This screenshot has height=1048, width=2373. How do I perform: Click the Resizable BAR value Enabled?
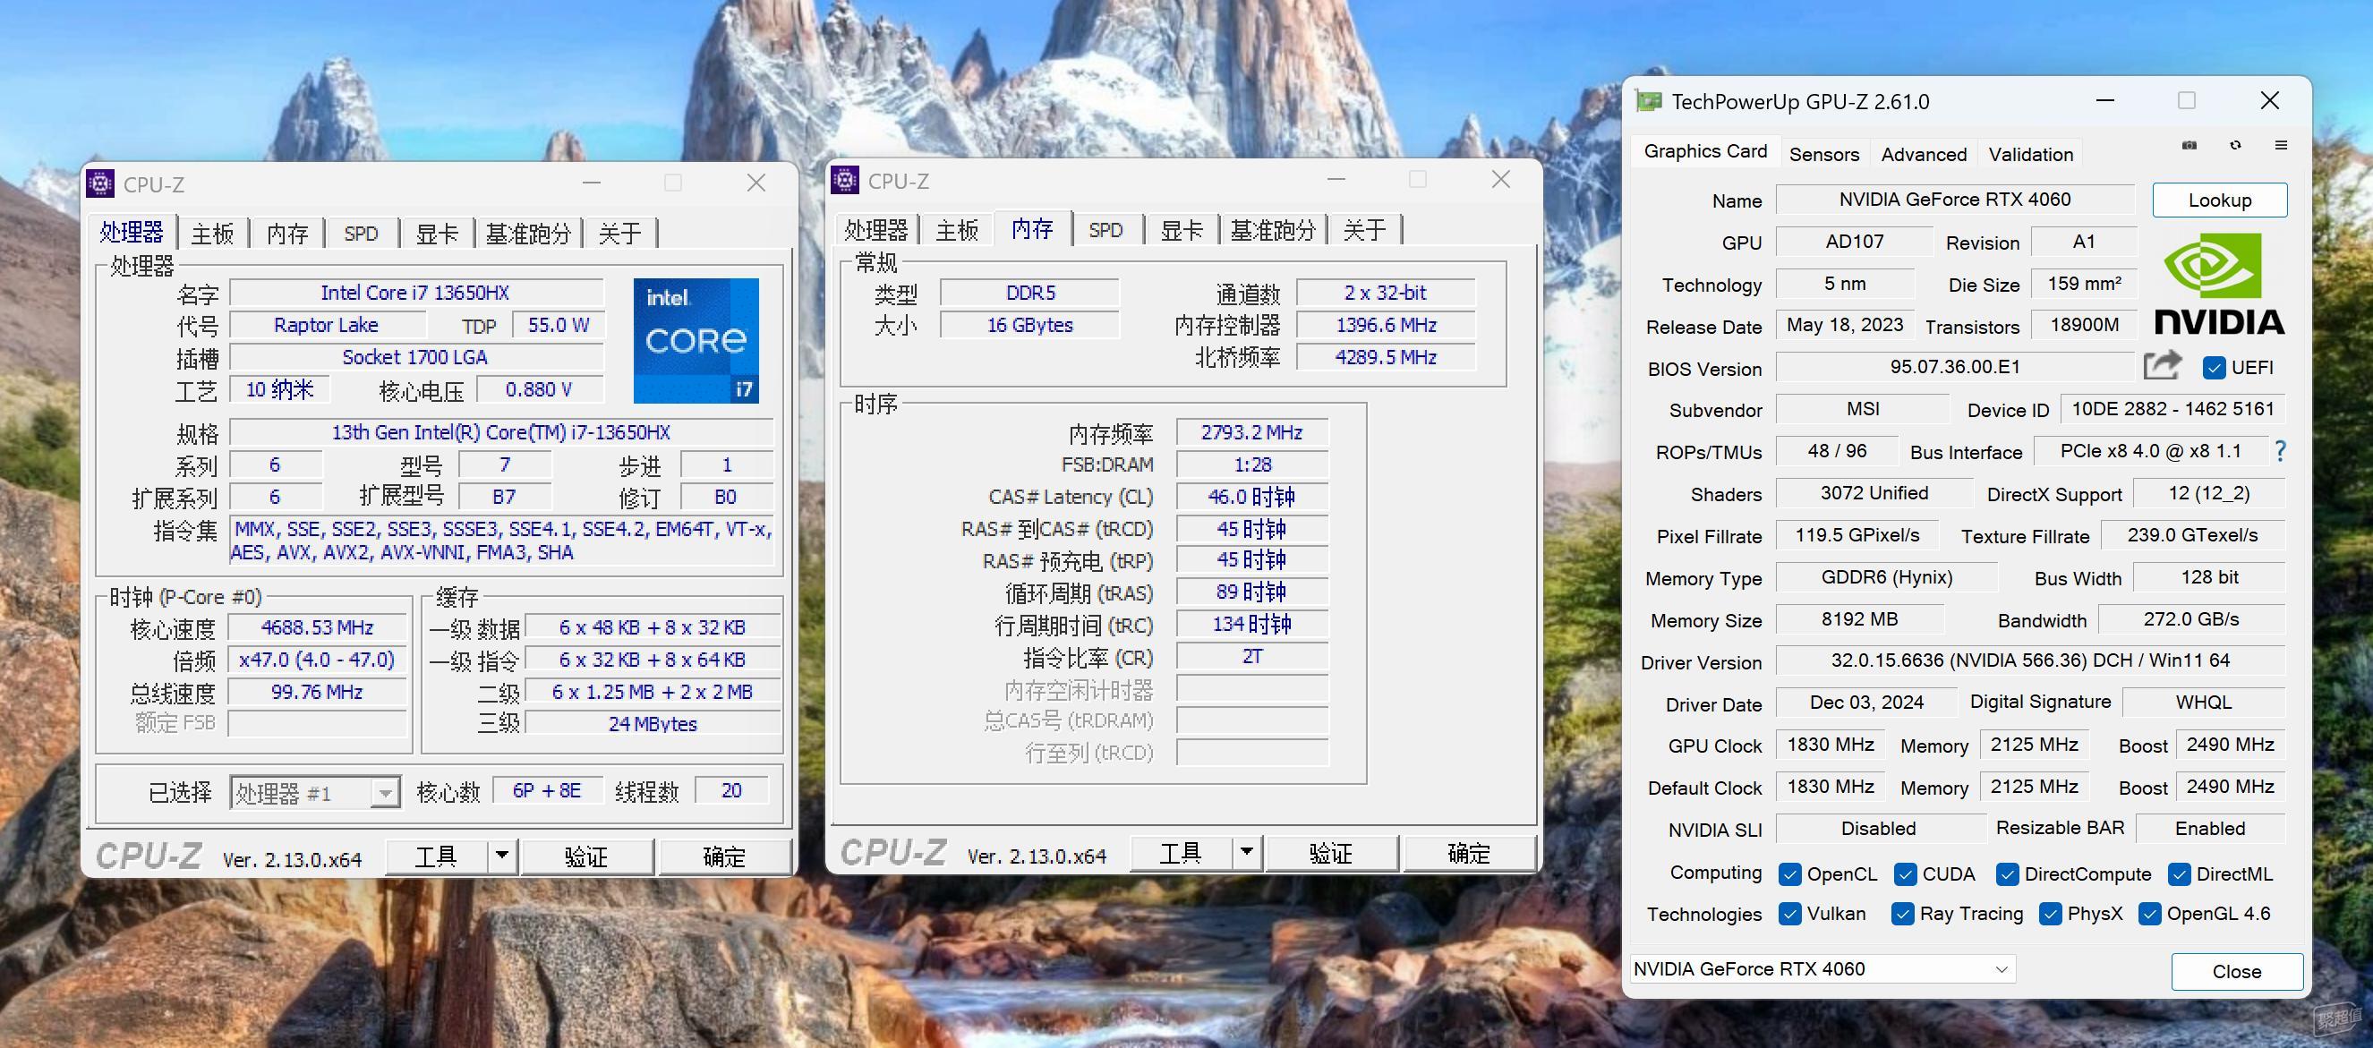[x=2210, y=828]
